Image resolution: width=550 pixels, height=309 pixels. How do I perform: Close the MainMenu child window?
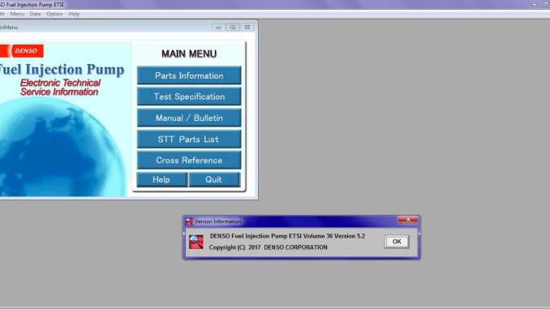tap(247, 28)
